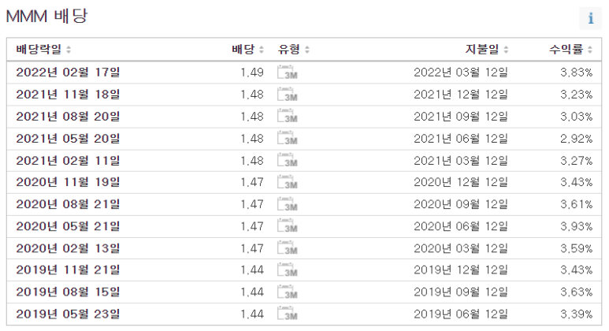Open the info icon beside MMM 배당
The width and height of the screenshot is (609, 331).
coord(590,18)
